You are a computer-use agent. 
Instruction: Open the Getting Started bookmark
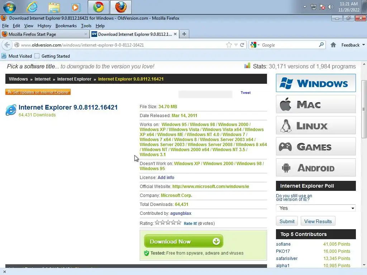pos(52,56)
